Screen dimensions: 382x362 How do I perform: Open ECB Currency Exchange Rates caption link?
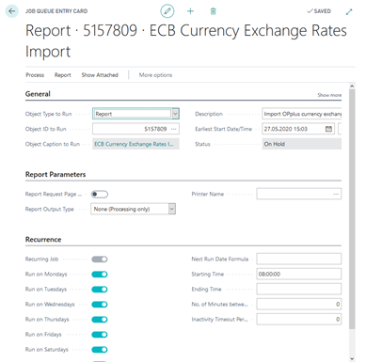pos(134,144)
